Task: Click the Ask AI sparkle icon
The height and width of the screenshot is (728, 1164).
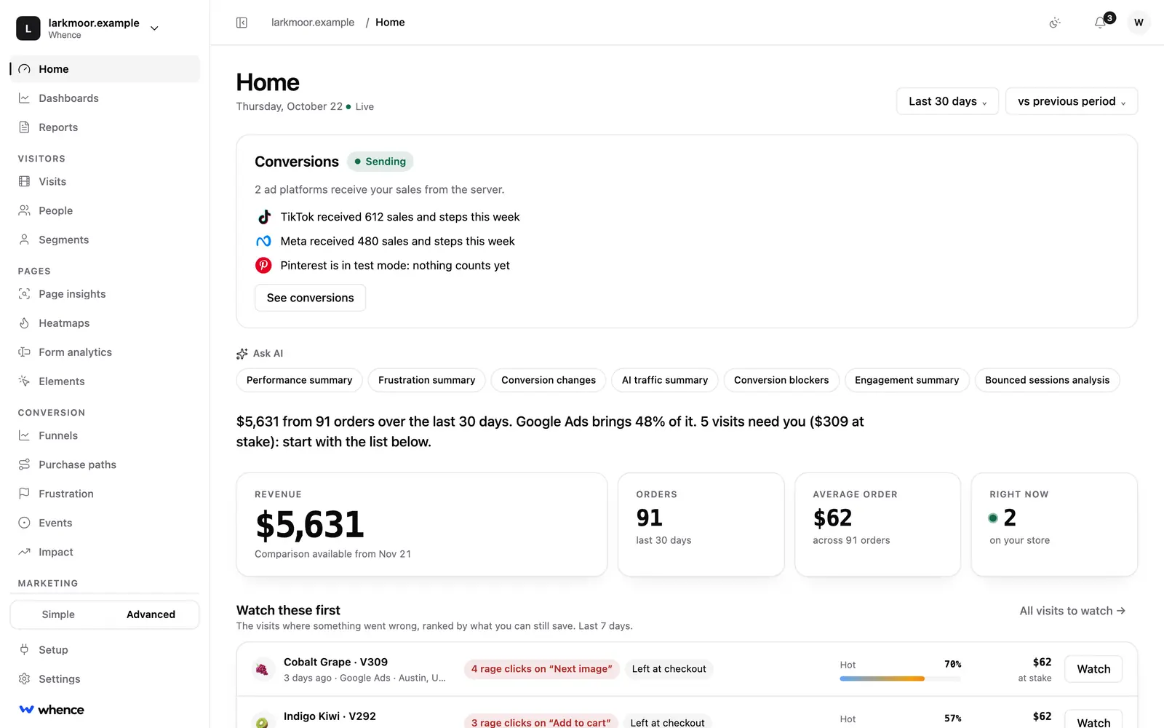Action: (242, 354)
